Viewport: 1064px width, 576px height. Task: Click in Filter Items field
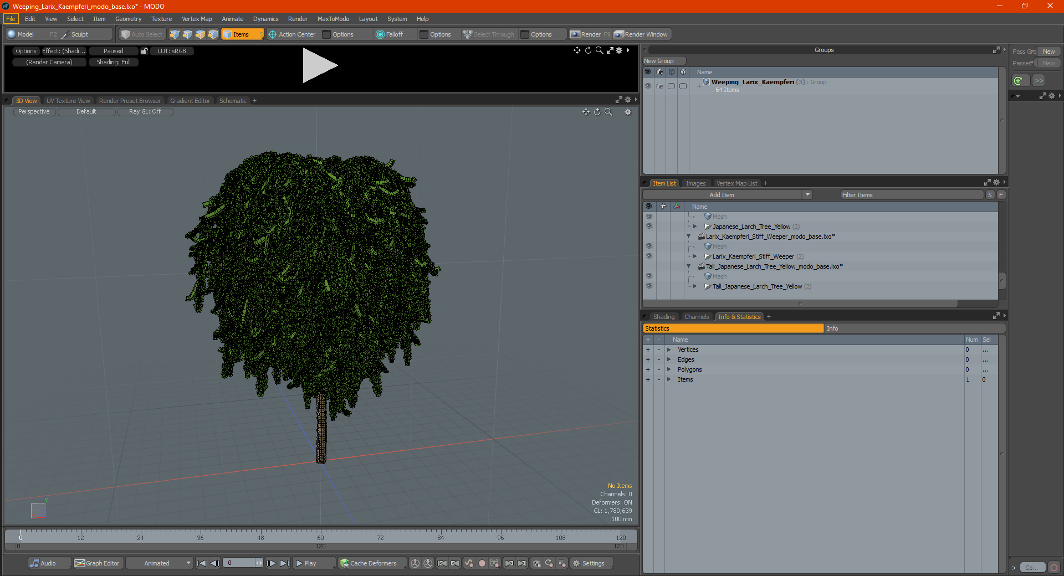(912, 195)
